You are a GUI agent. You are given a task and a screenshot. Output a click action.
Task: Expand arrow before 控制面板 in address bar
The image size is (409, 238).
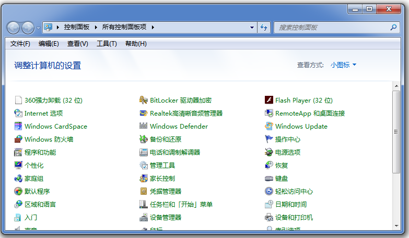58,27
